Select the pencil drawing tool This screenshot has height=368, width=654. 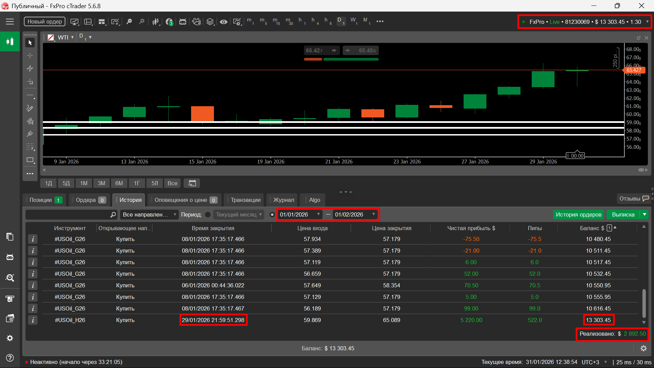[30, 108]
